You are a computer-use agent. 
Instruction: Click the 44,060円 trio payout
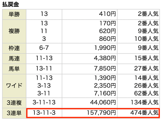tap(103, 102)
